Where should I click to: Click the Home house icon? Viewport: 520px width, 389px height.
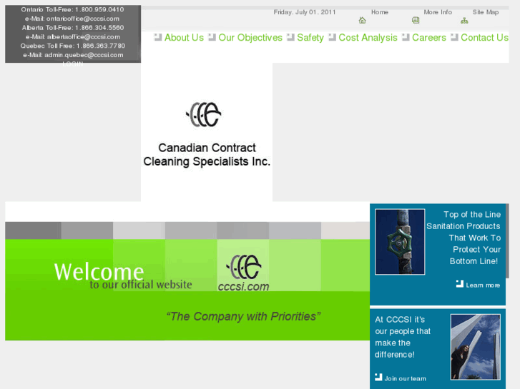[362, 21]
